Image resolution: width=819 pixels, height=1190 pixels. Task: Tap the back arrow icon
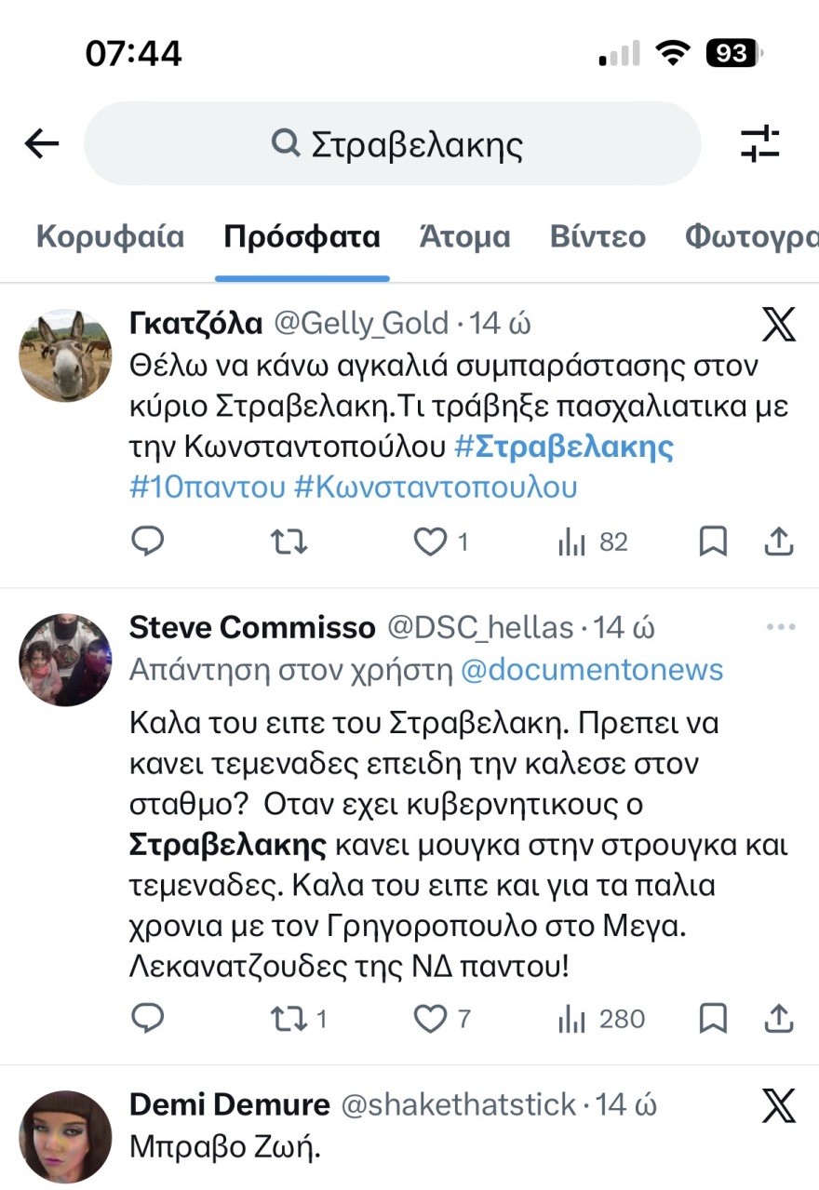pos(42,143)
